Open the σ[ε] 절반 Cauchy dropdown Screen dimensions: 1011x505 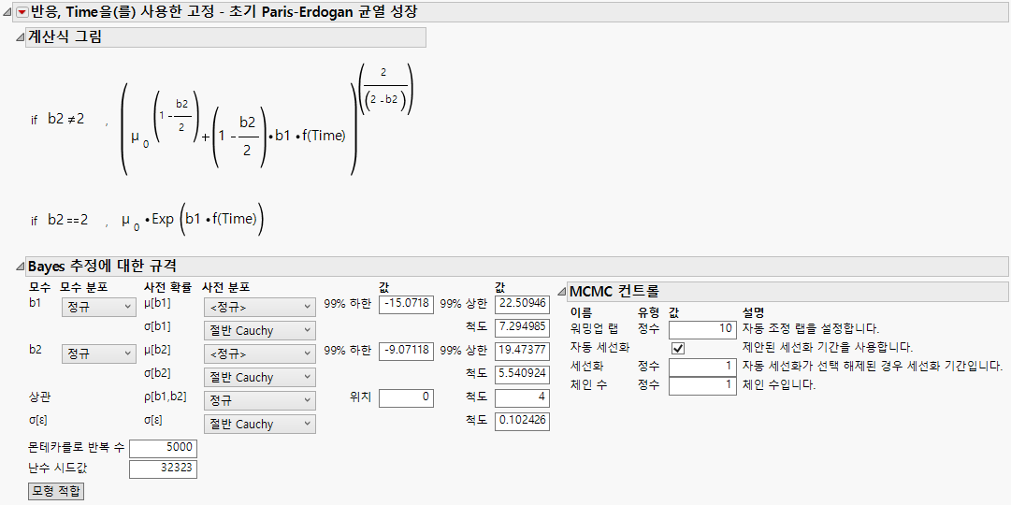click(259, 424)
